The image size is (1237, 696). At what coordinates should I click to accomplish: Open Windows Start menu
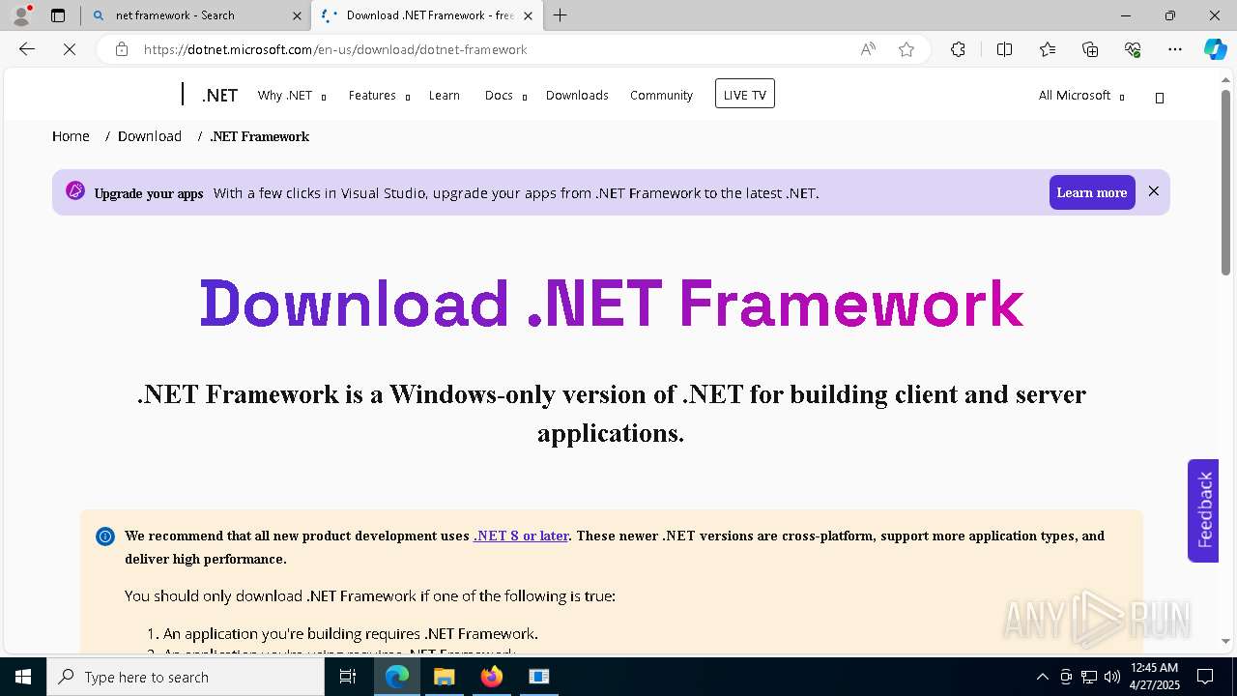pyautogui.click(x=23, y=677)
